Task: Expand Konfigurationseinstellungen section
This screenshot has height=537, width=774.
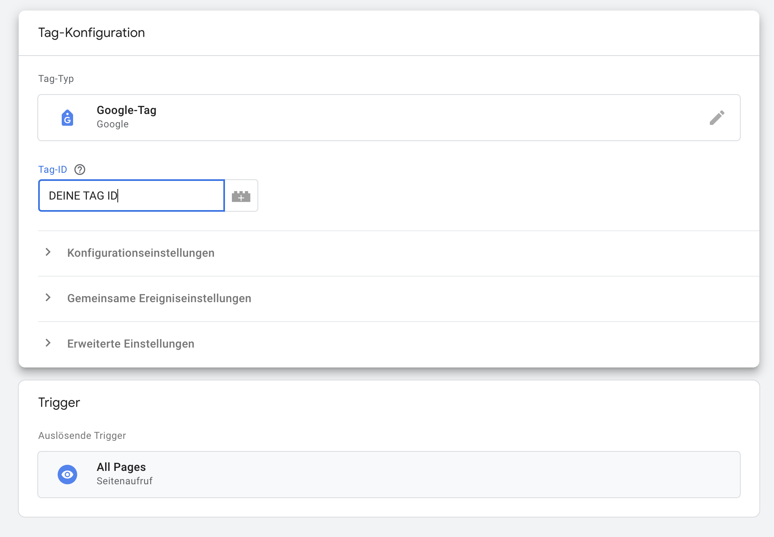Action: pos(48,252)
